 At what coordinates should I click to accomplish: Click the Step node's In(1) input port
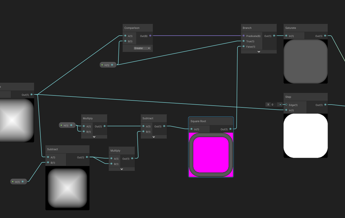[x=286, y=110]
